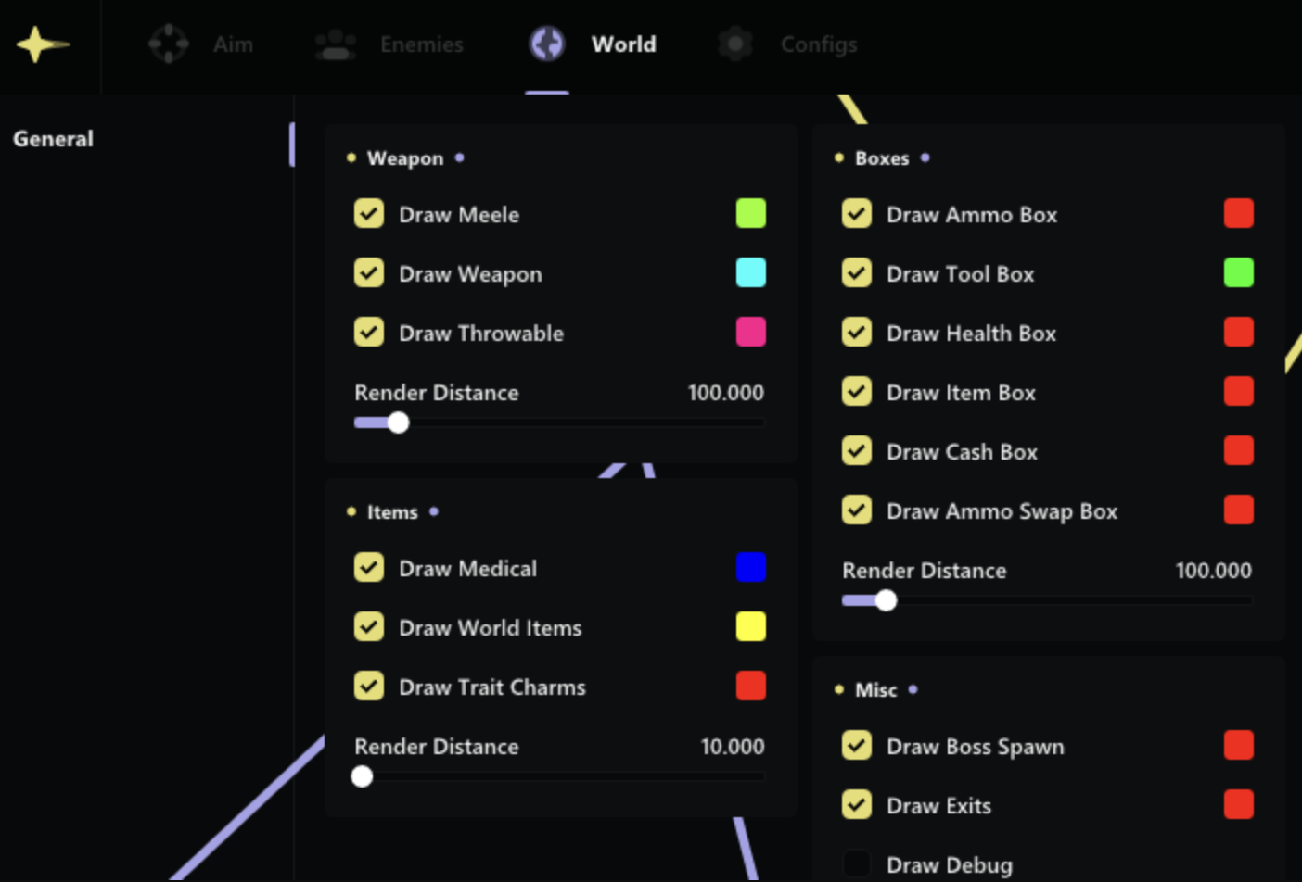Click the yellow star logo icon
Image resolution: width=1302 pixels, height=882 pixels.
coord(41,44)
